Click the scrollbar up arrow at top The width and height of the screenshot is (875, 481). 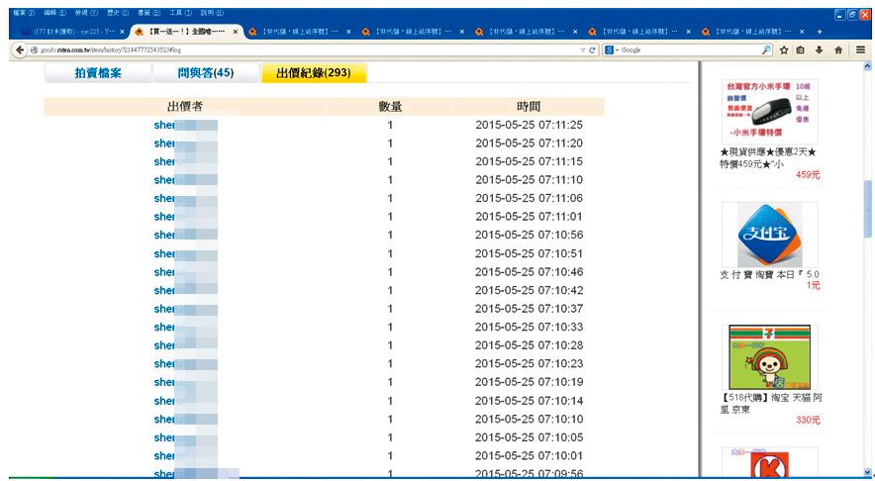868,65
